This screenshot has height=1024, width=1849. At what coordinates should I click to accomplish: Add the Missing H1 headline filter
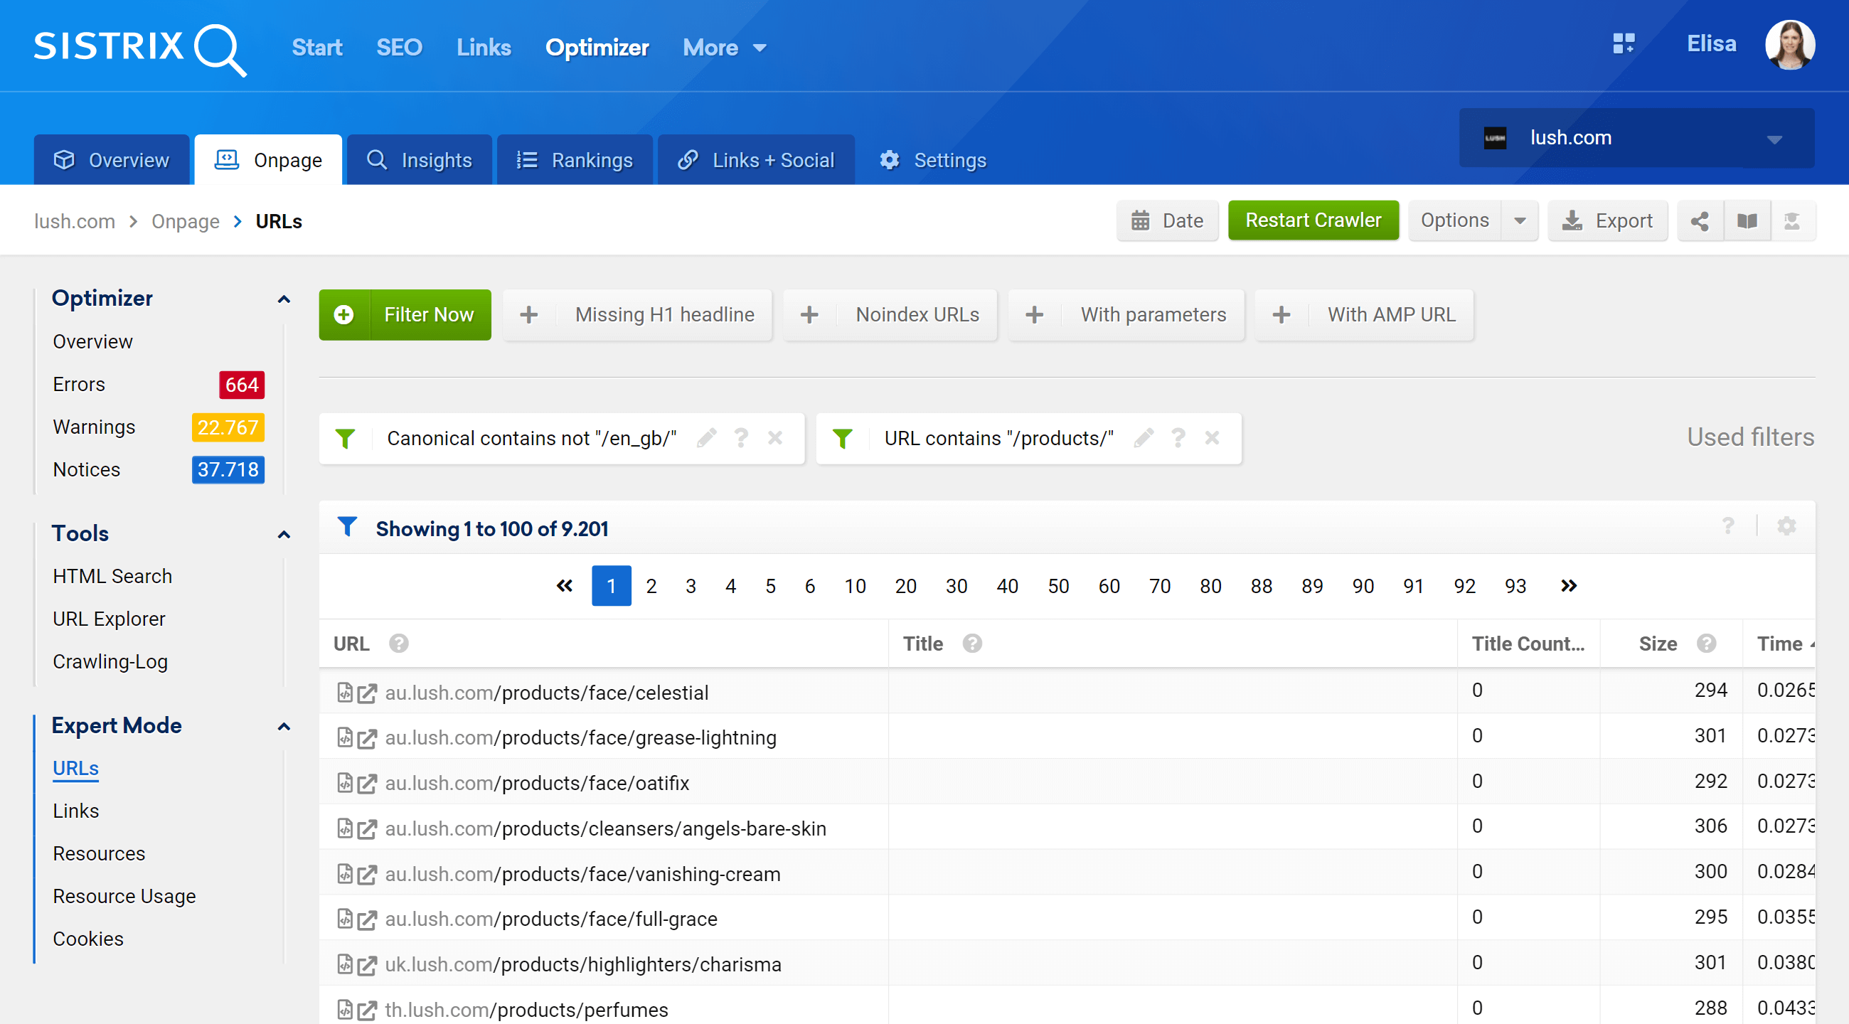tap(637, 315)
